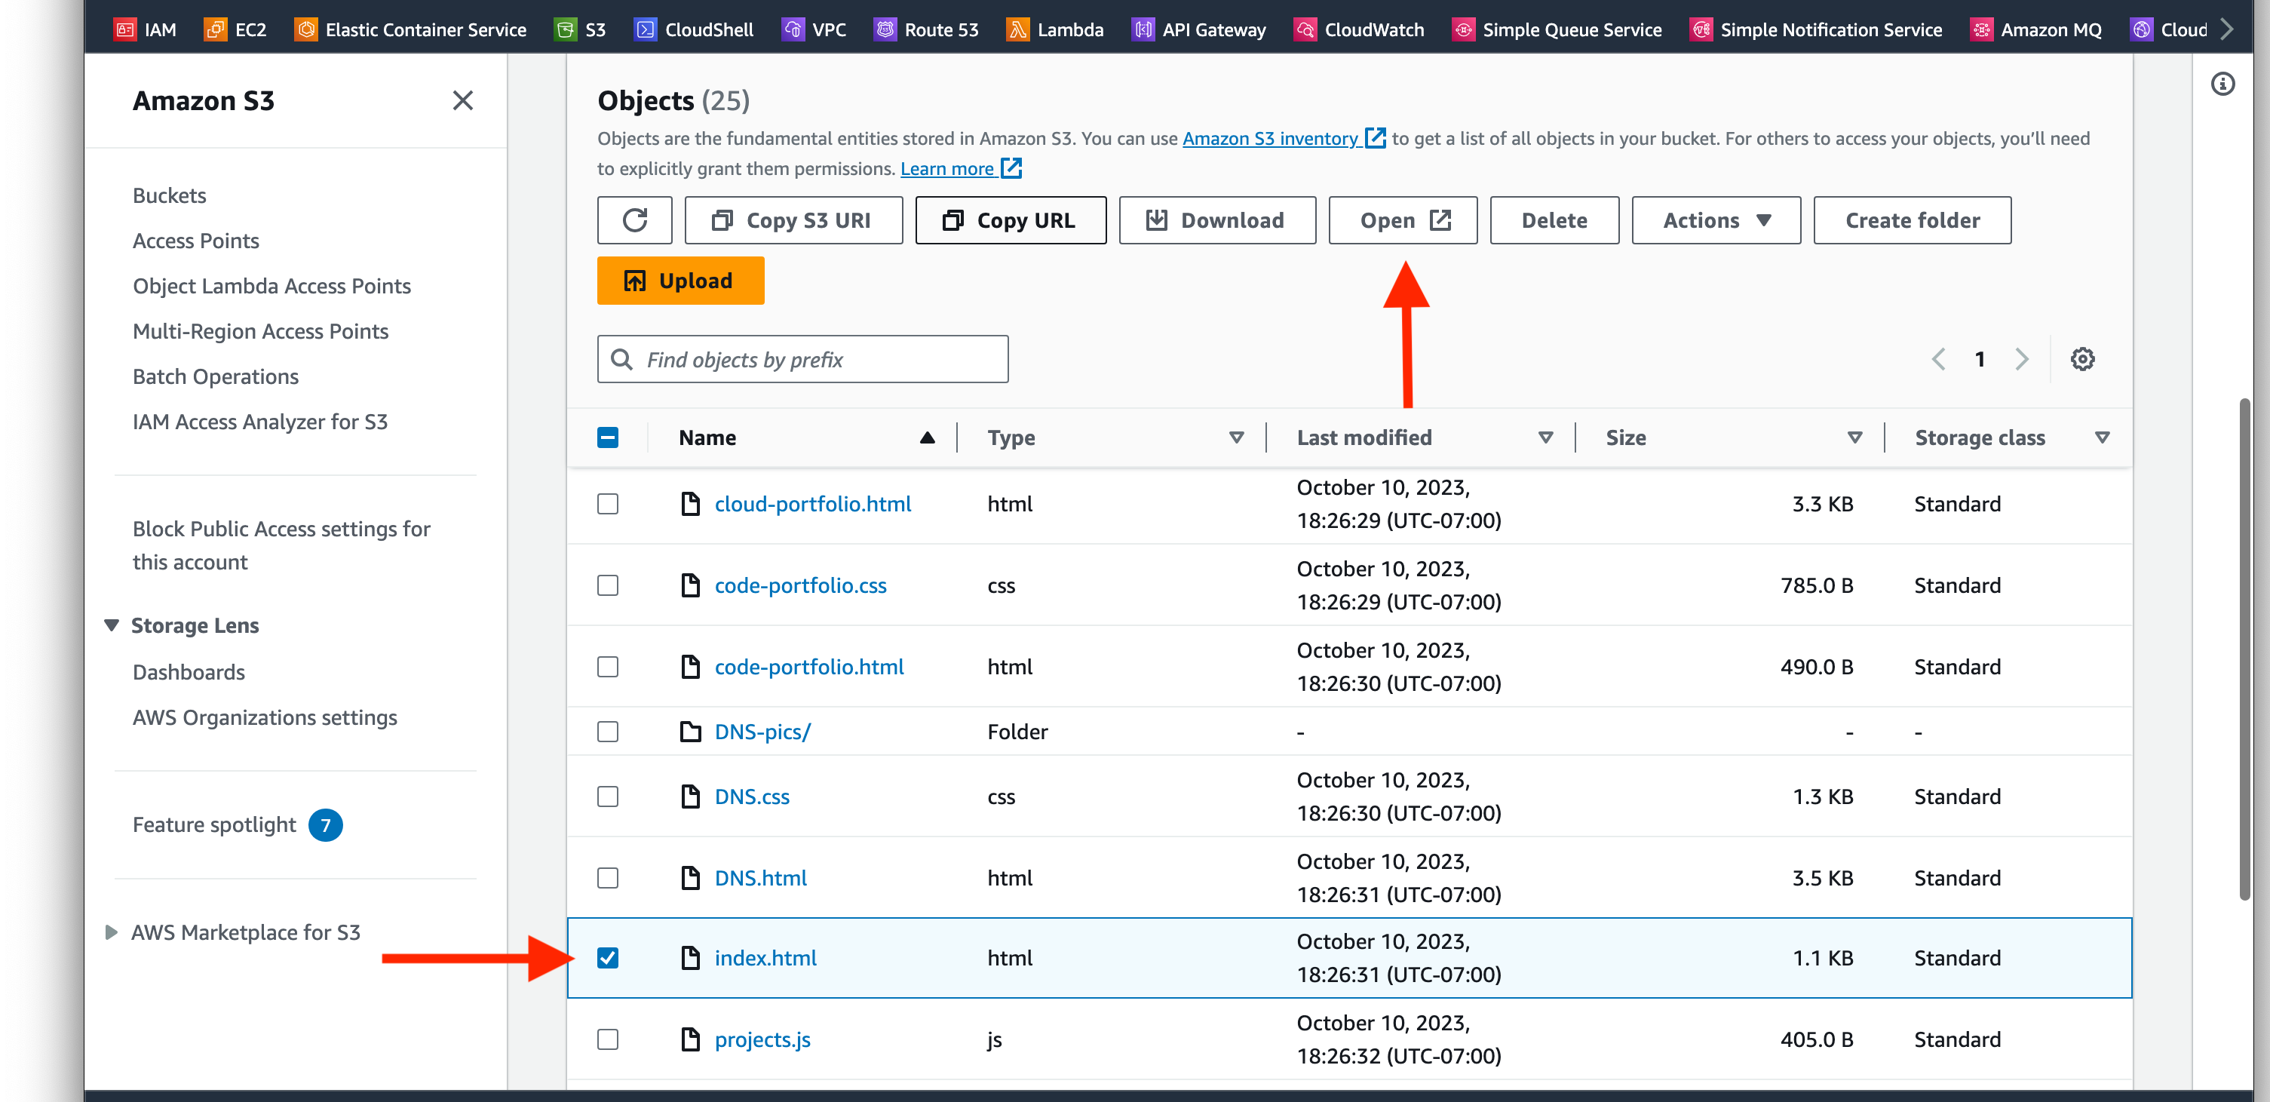2270x1102 pixels.
Task: Collapse the Storage Lens section
Action: tap(112, 625)
